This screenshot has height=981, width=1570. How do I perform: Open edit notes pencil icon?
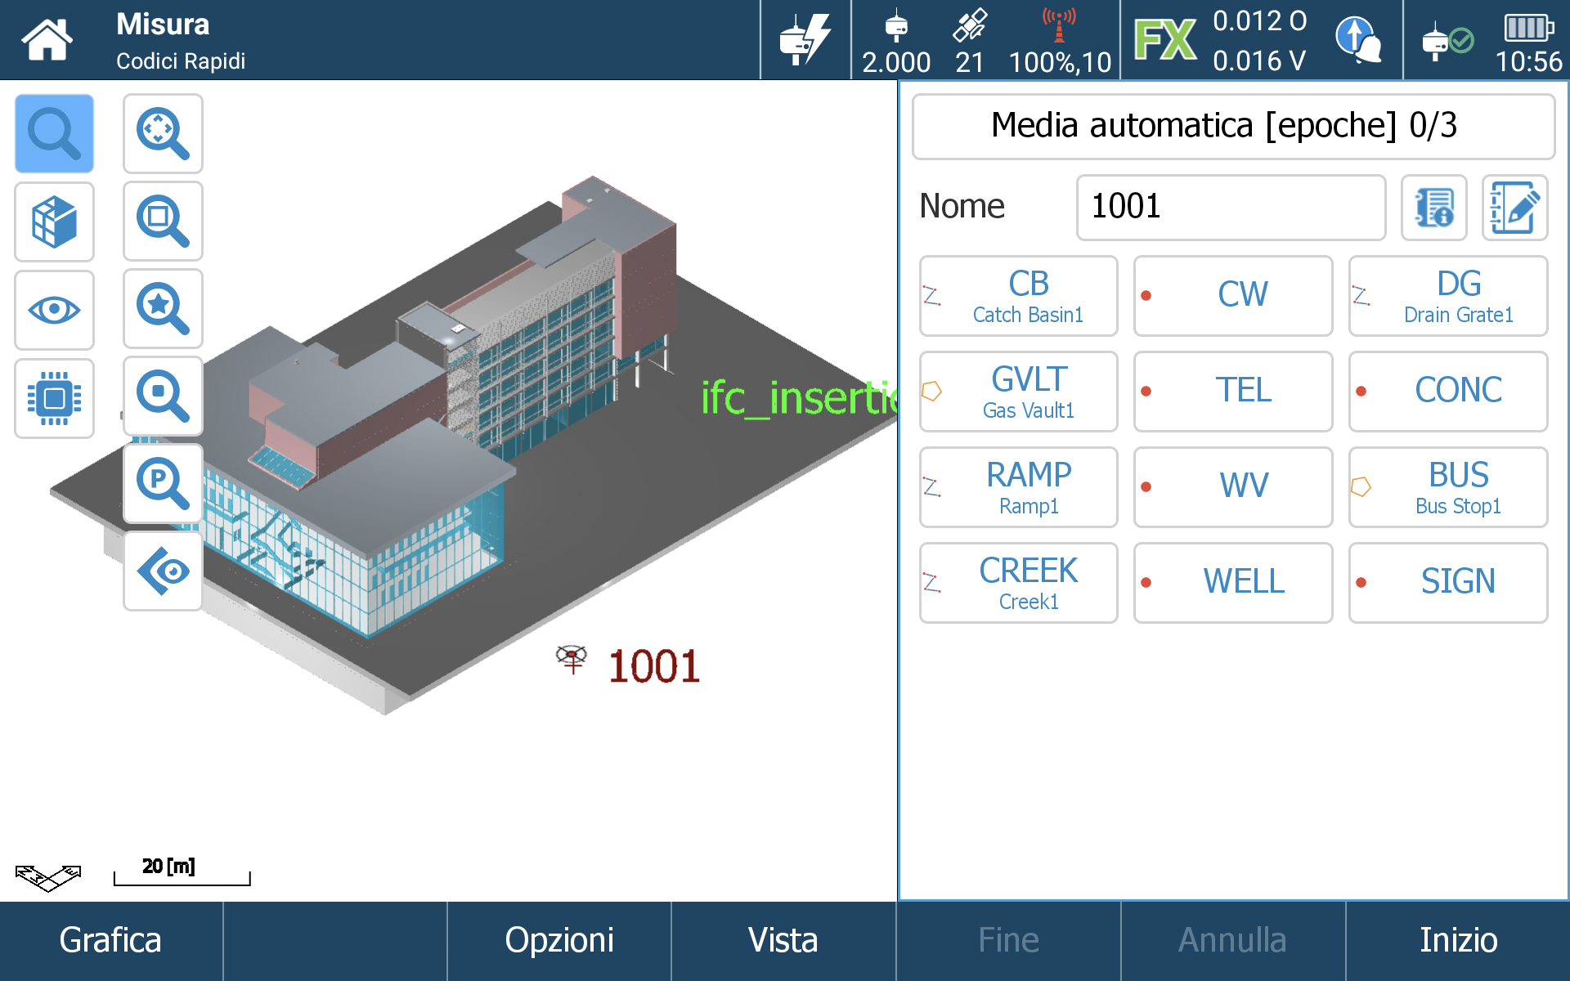(x=1514, y=208)
